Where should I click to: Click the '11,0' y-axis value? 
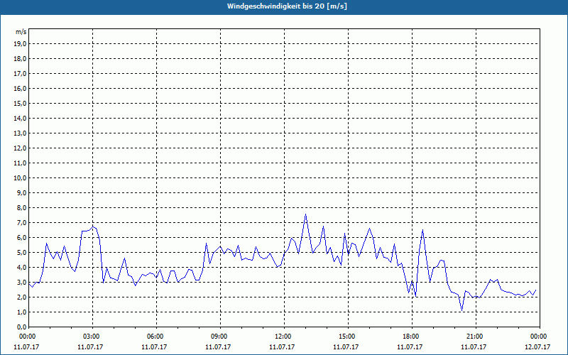[20, 163]
